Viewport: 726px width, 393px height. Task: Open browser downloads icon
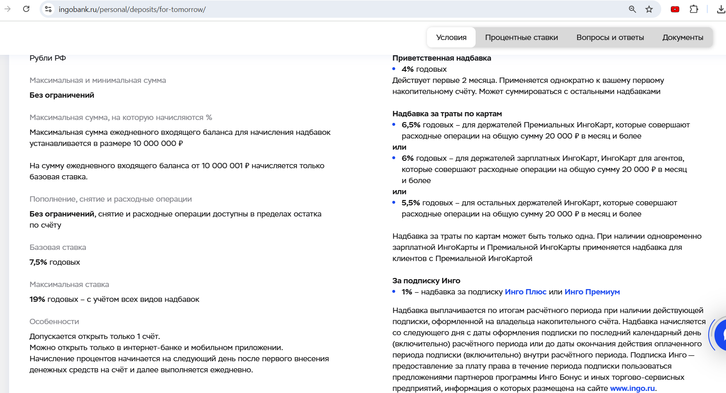point(721,9)
